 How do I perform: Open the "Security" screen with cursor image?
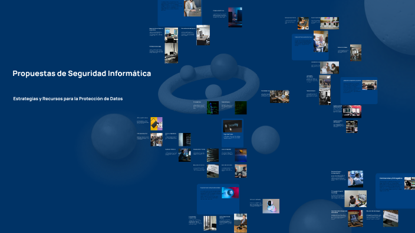pos(232,127)
